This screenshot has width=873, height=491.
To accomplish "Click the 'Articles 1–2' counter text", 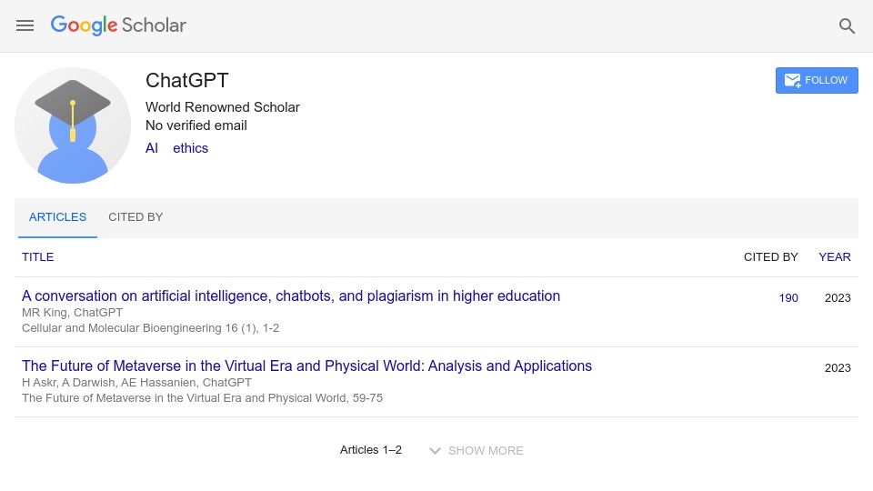I will tap(371, 450).
